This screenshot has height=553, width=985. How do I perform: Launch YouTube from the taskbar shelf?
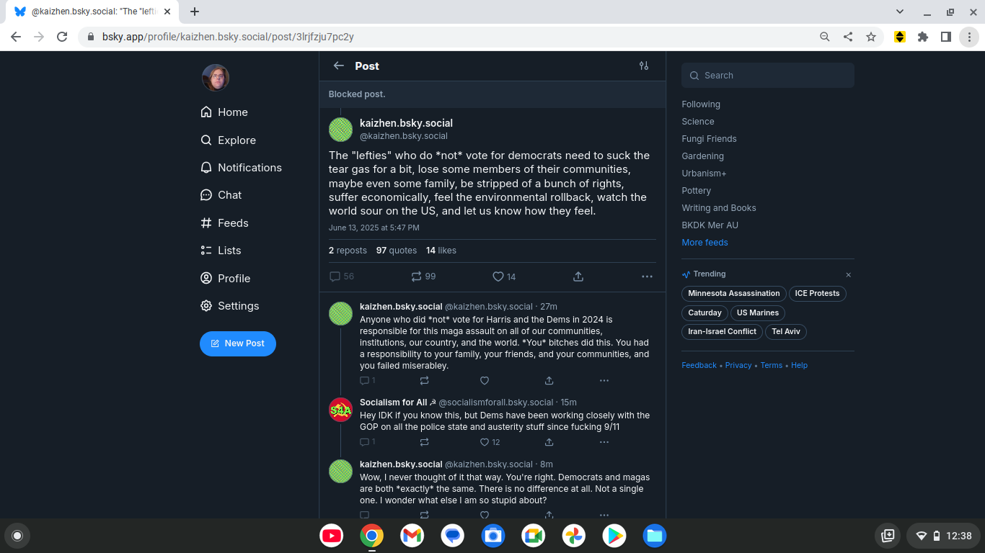(x=332, y=536)
